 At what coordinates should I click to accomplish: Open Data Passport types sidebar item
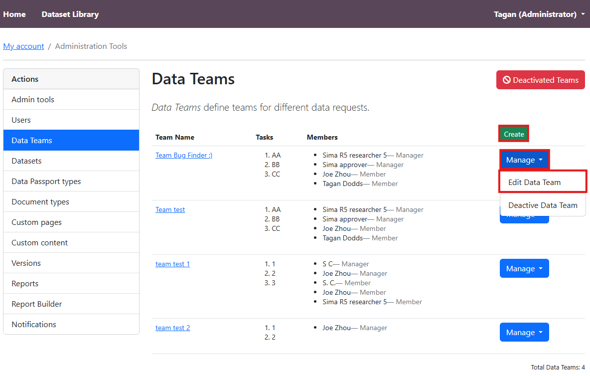[x=46, y=181]
